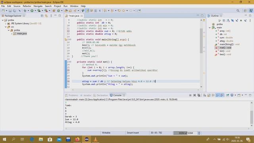
Task: Select the sum field in Outline
Action: 226,38
